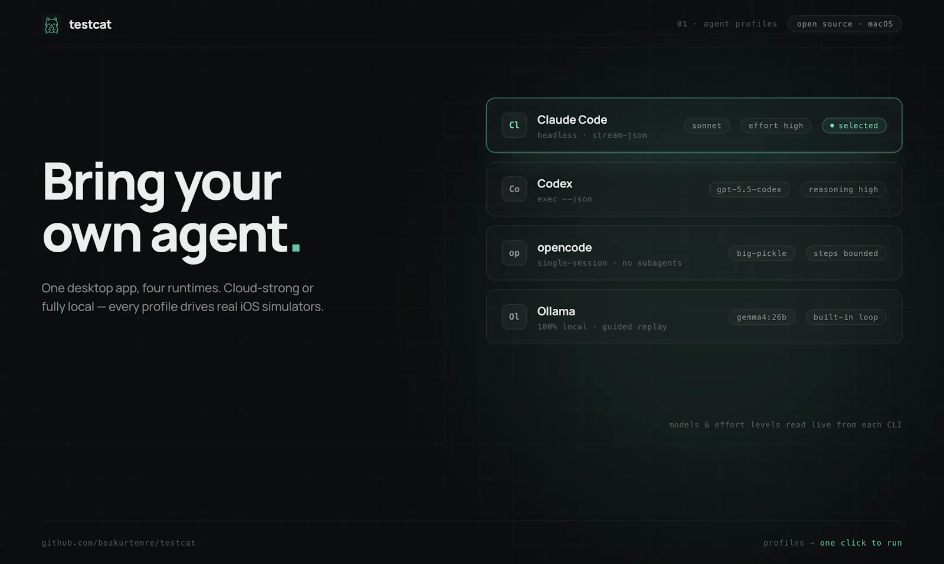
Task: Click '100% local · guided replay' subtitle
Action: click(x=602, y=326)
